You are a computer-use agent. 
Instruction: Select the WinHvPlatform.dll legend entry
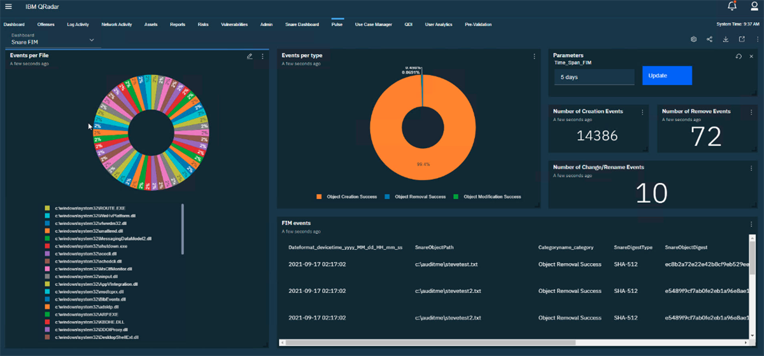click(90, 216)
